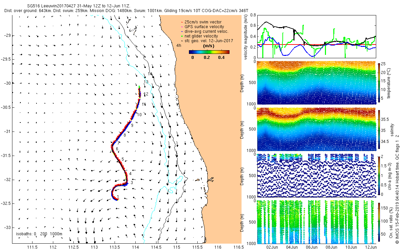Click the oxygen saturation ratio colorbar
402x251 pixels.
coord(379,222)
